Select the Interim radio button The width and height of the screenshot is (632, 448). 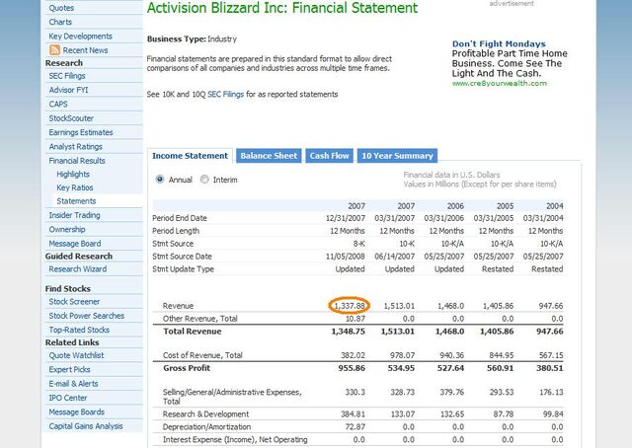204,180
